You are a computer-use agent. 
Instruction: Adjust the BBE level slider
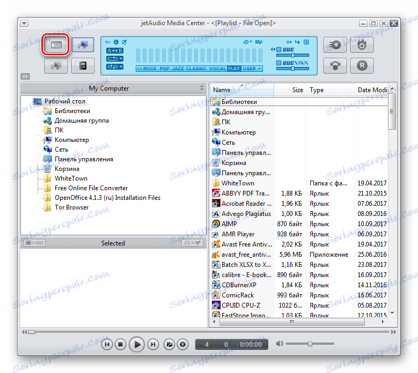[x=292, y=55]
